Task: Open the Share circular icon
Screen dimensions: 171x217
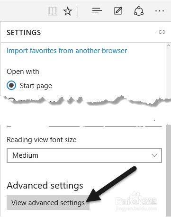Action: [x=139, y=11]
